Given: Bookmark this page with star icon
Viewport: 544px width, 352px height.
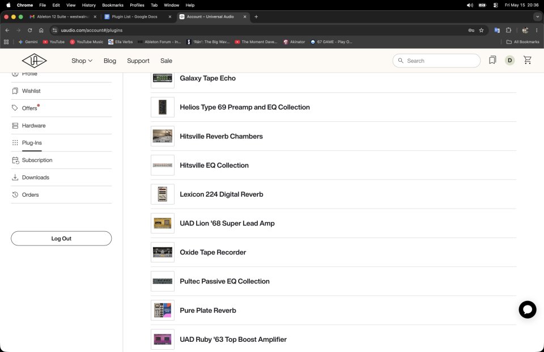Looking at the screenshot, I should [481, 30].
